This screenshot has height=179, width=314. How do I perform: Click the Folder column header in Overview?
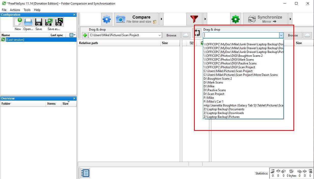tap(23, 104)
